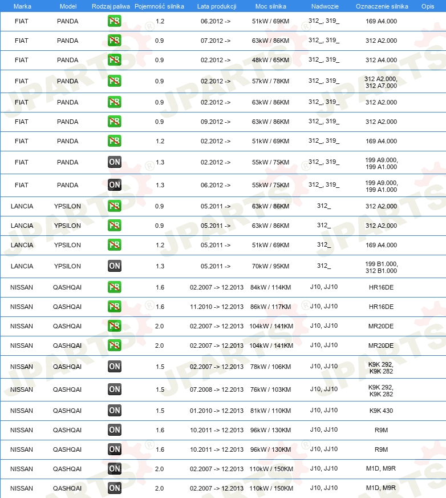
Task: Click the 84kW / 114KM power cell
Action: click(x=270, y=287)
